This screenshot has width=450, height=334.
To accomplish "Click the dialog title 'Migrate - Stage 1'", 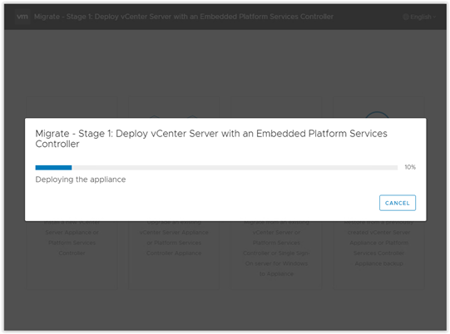I will point(211,139).
